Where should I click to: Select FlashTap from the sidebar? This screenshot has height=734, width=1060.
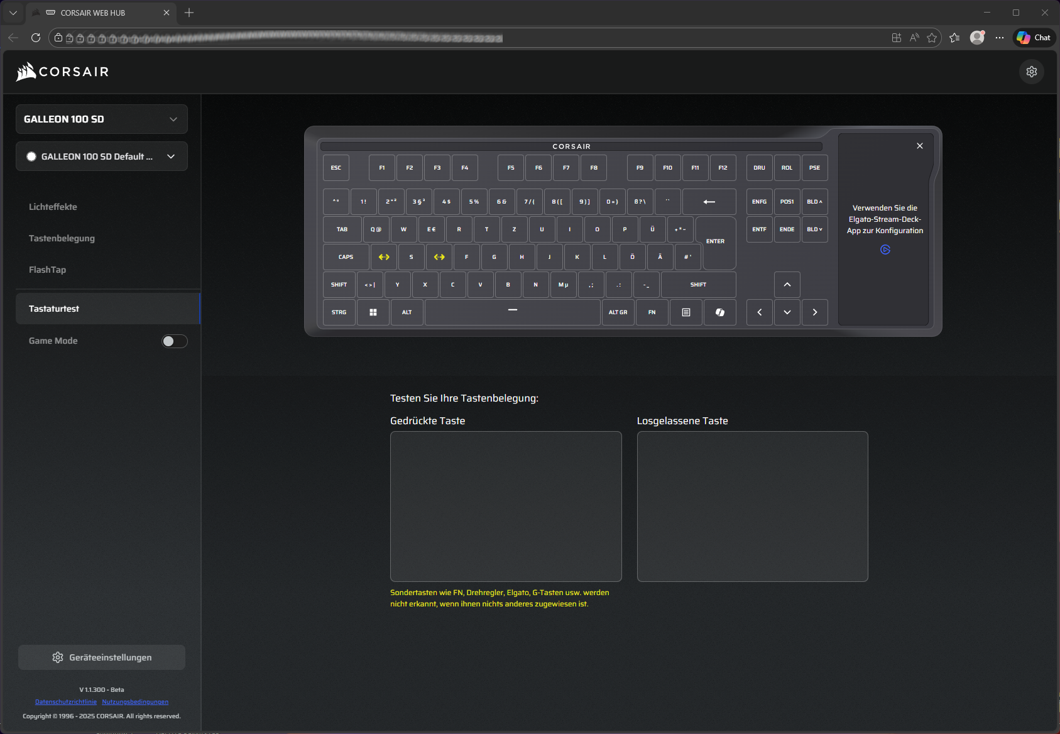47,270
